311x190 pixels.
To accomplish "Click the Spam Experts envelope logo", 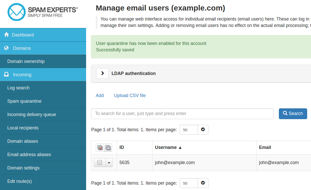I will (17, 12).
